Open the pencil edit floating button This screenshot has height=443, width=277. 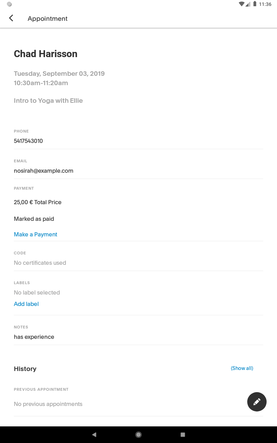pyautogui.click(x=257, y=402)
